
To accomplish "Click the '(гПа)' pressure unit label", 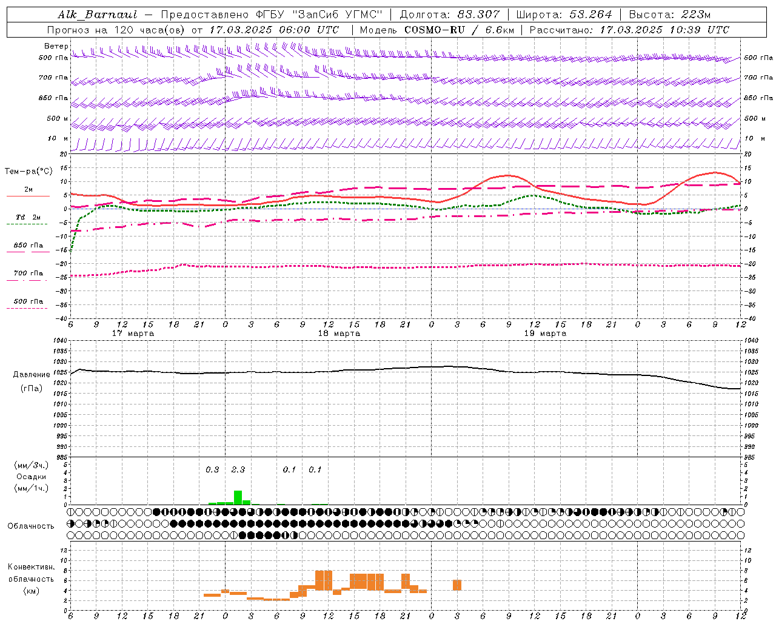I will [32, 389].
